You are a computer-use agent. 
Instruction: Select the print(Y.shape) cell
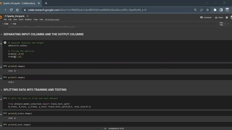coord(117,77)
